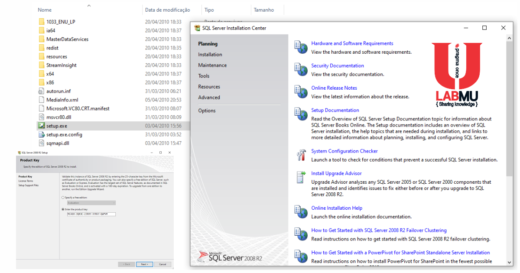520x273 pixels.
Task: Click the Failover Clustering entry icon
Action: point(301,234)
